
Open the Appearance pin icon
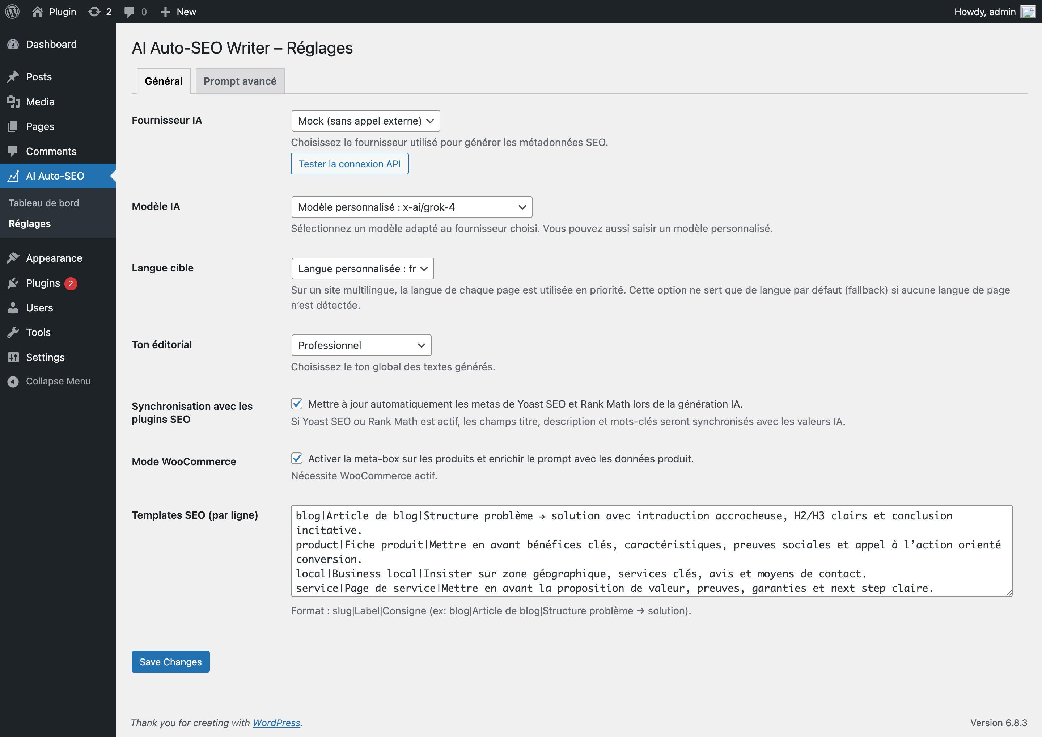pos(13,257)
